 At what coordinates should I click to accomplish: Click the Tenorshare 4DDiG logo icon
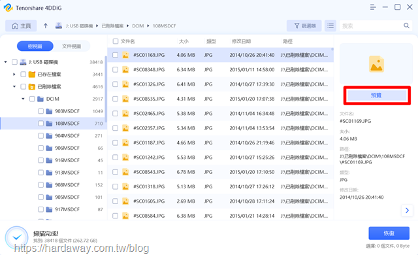[8, 8]
